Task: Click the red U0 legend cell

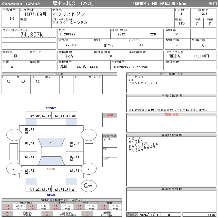Action: [x=7, y=206]
